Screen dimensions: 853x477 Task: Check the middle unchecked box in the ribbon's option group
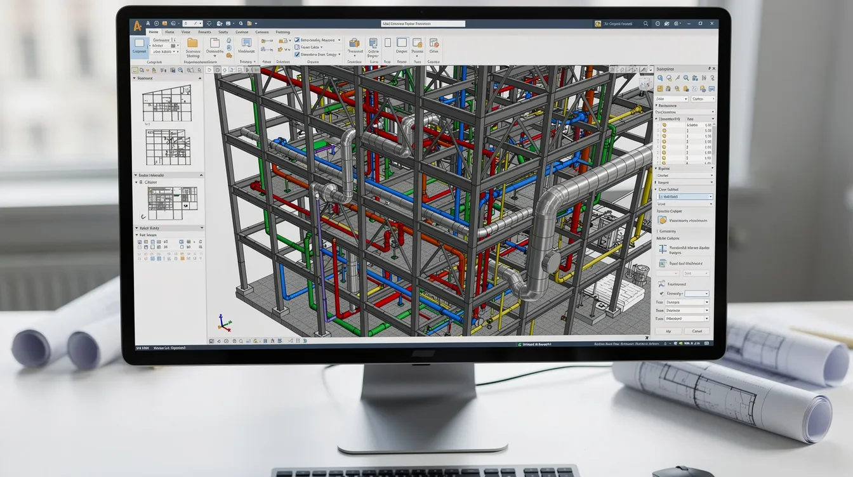(x=297, y=47)
